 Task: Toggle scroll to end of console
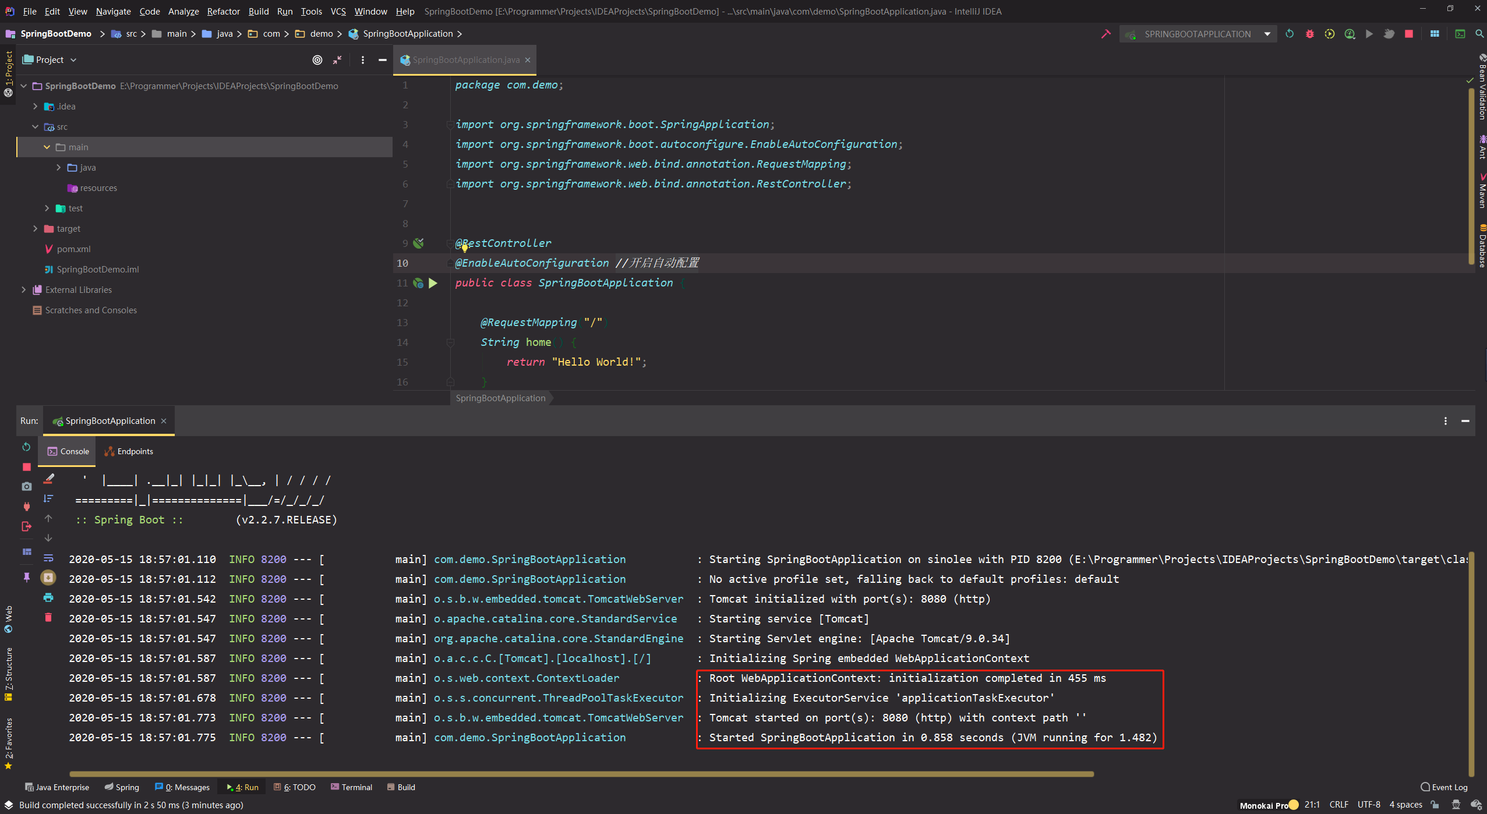click(48, 578)
